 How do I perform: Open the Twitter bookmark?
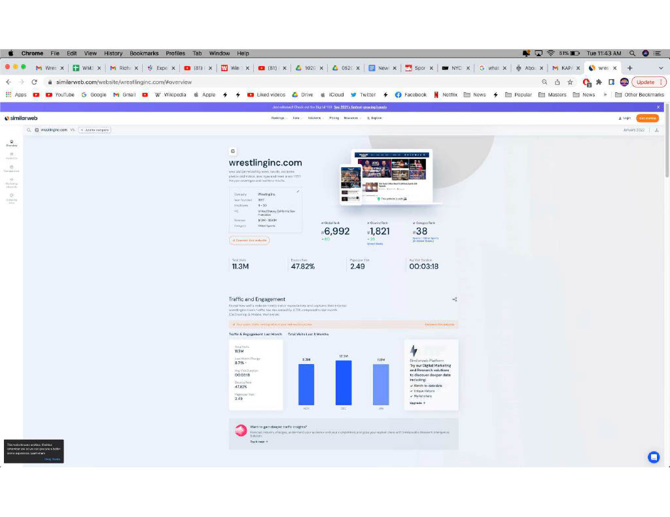363,95
